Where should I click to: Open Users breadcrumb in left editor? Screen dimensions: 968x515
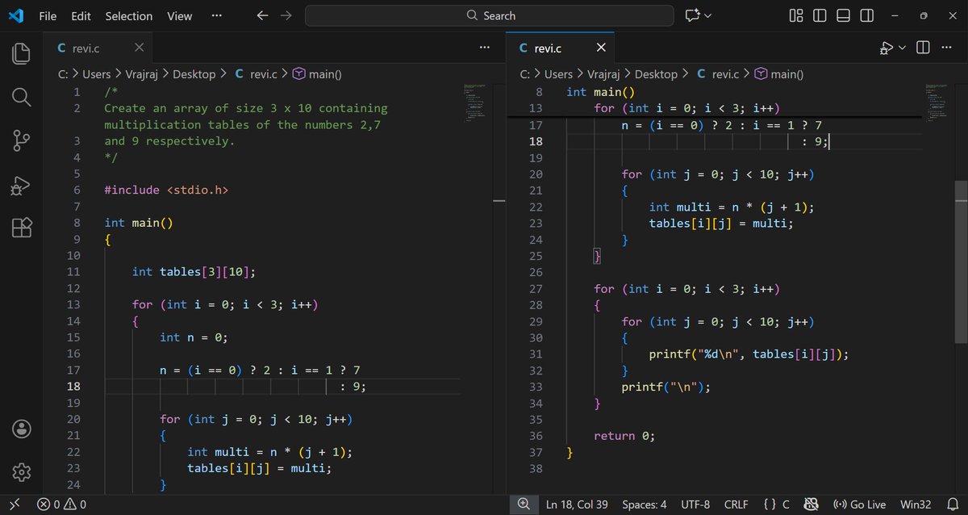point(97,74)
